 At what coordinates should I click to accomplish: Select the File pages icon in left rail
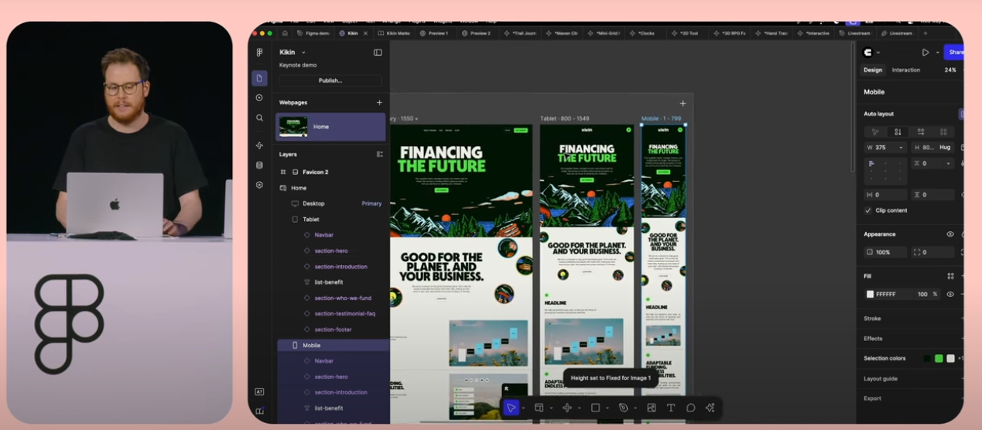pyautogui.click(x=259, y=78)
